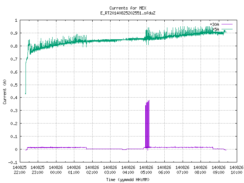Click the green +5A startup rise near 22:20
This screenshot has height=183, width=244.
(26, 78)
